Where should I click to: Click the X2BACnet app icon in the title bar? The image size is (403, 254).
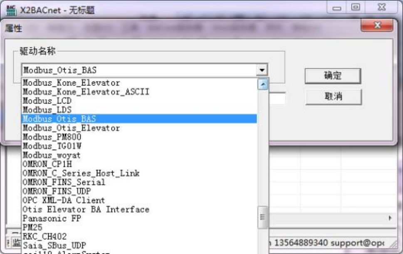pos(11,10)
